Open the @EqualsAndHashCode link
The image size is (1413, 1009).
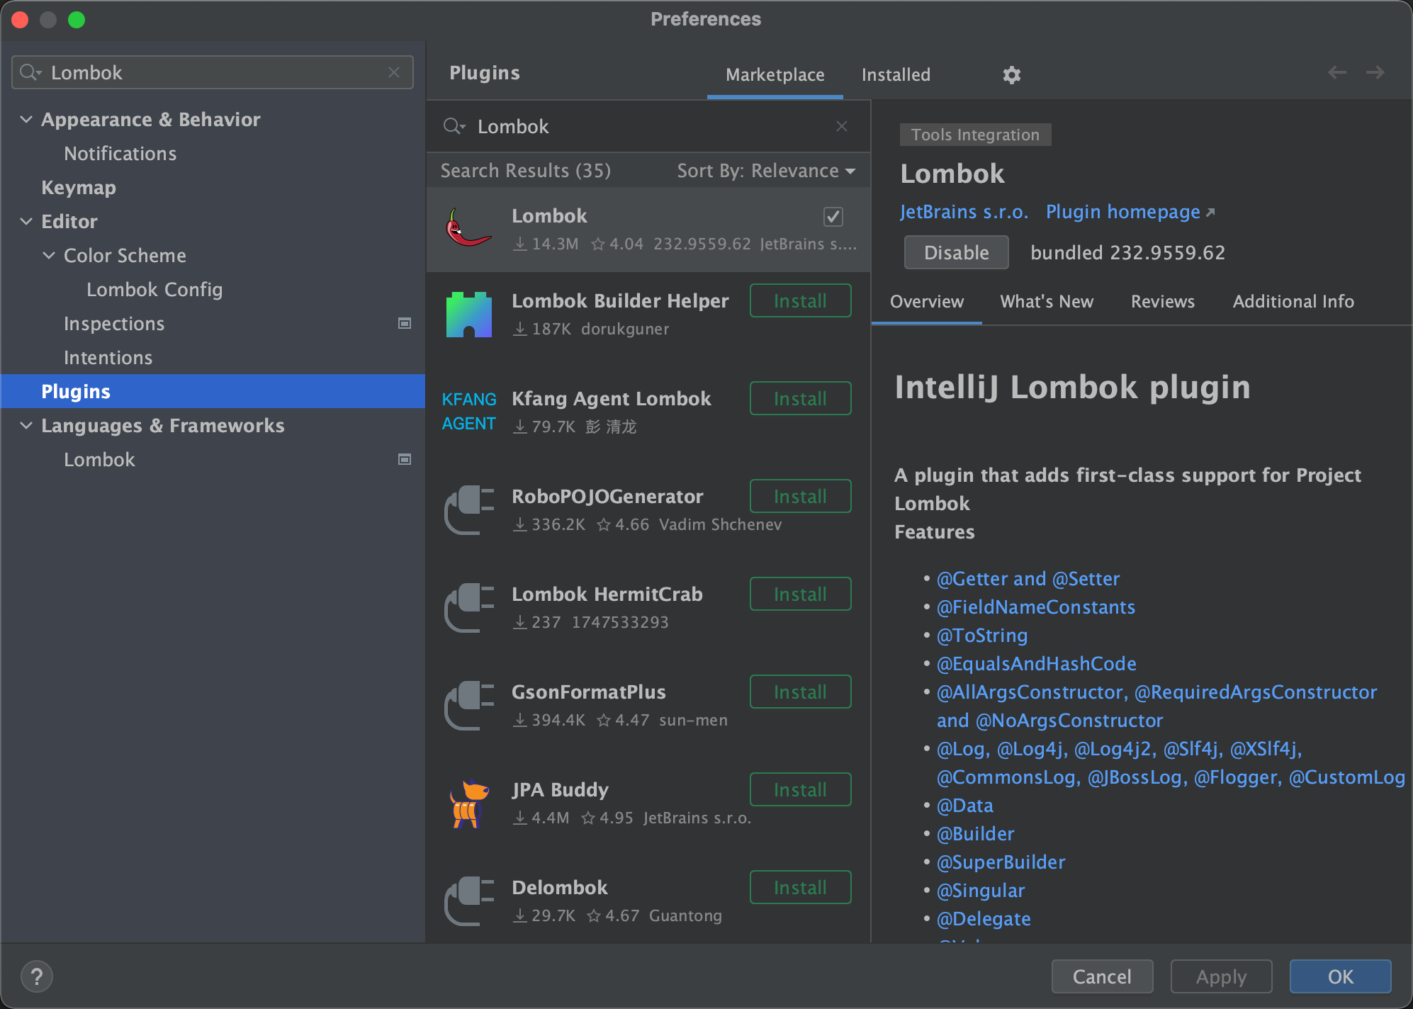point(1037,664)
